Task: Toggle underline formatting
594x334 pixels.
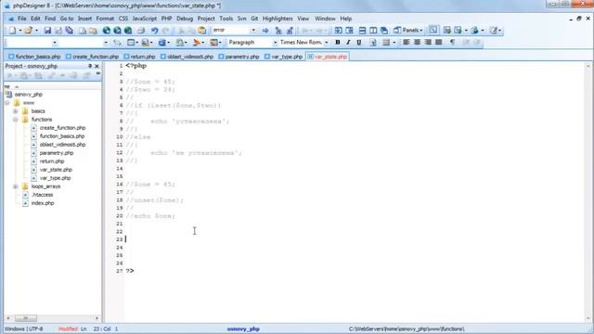Action: coord(359,43)
